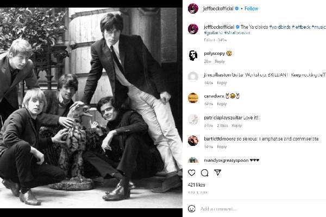Image resolution: width=326 pixels, height=217 pixels.
Task: Open patriciaplaysguitar's avatar
Action: [x=192, y=118]
